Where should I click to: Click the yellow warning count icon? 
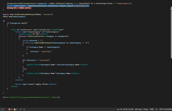coord(14,109)
